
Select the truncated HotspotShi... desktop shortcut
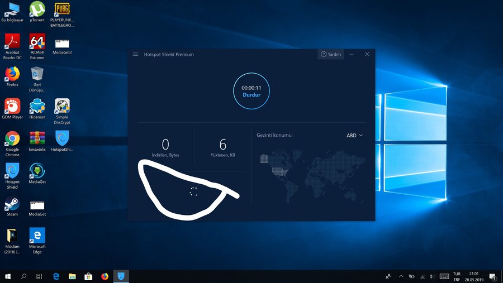click(x=62, y=141)
